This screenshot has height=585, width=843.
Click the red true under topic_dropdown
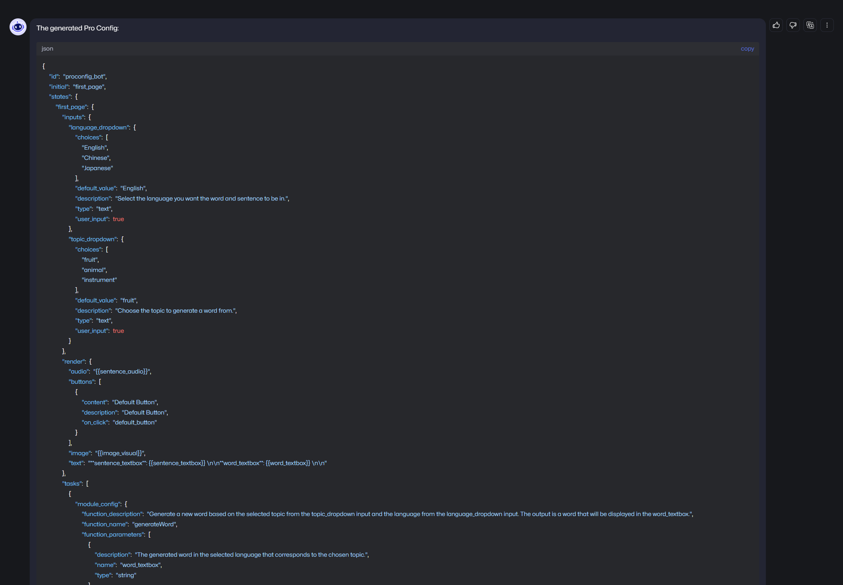119,331
